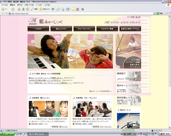Open the Favorites (お気に入り) menu
This screenshot has width=171, height=136.
(29, 5)
